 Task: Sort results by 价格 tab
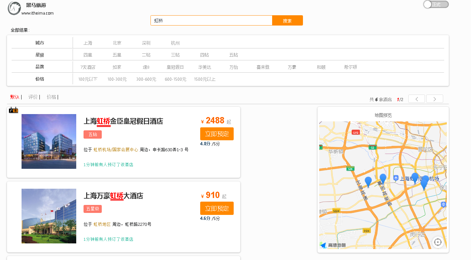click(51, 97)
